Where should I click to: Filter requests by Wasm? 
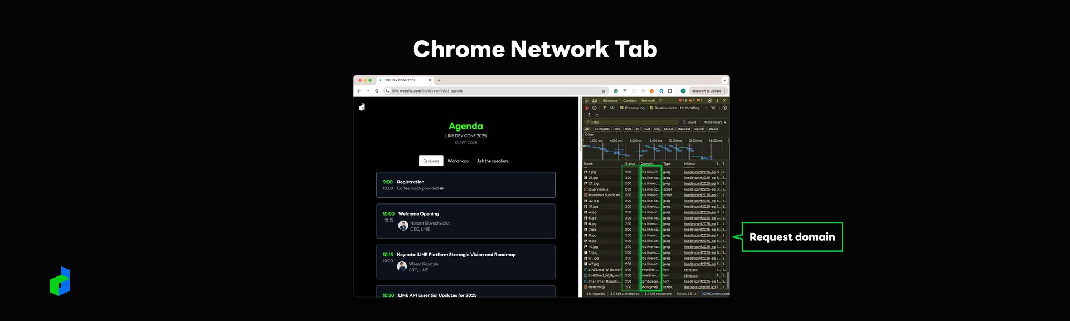[713, 129]
